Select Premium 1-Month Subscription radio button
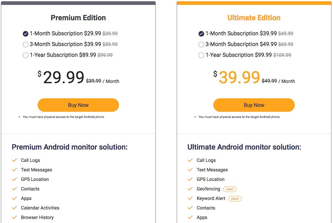This screenshot has width=333, height=223. [x=26, y=34]
